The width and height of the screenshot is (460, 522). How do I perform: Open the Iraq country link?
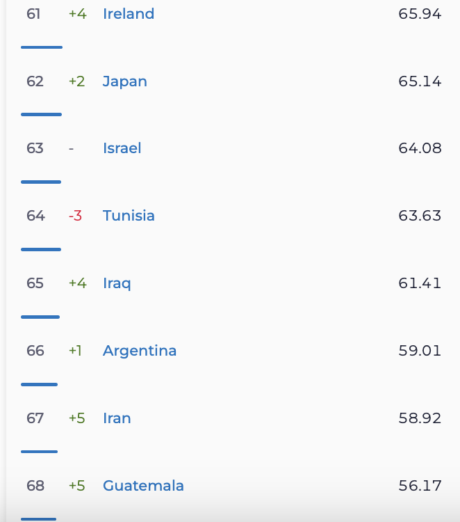(x=117, y=283)
